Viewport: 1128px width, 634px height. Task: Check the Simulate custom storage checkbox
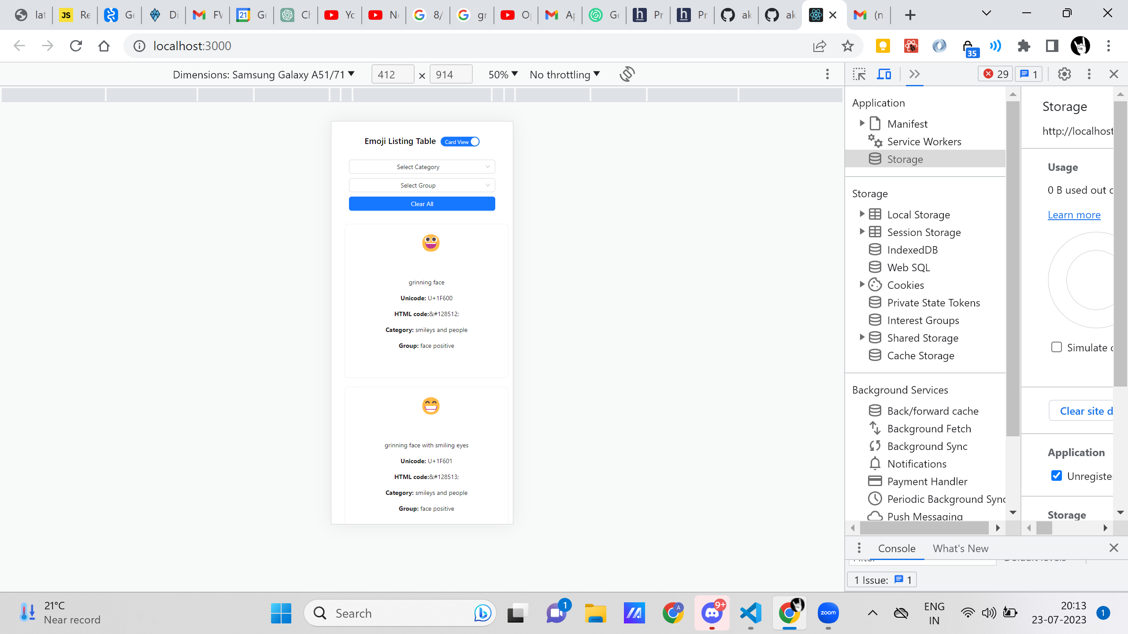[x=1057, y=347]
